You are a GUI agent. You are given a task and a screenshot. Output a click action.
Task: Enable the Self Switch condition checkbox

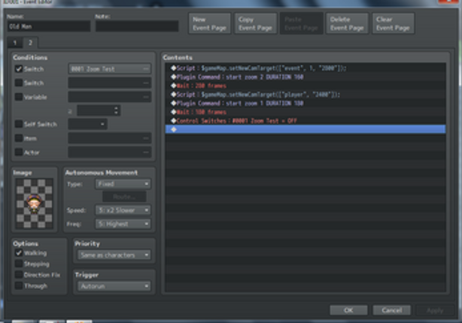click(x=19, y=124)
